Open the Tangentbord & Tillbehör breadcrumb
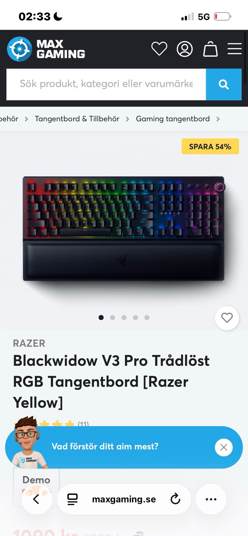Viewport: 248px width, 536px height. pos(77,119)
